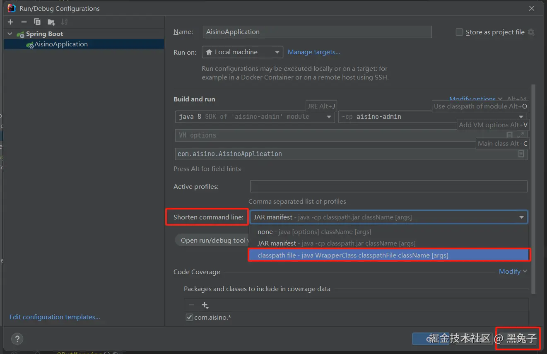
Task: Click the dialog's vertical scrollbar
Action: point(533,188)
